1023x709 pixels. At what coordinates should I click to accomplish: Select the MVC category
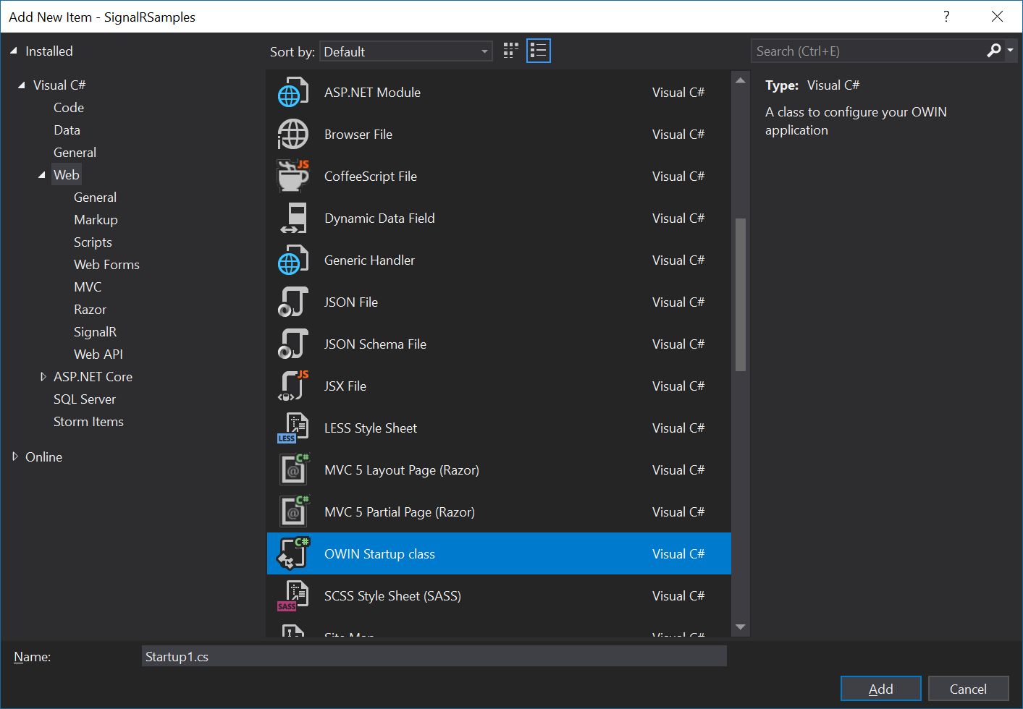click(88, 287)
